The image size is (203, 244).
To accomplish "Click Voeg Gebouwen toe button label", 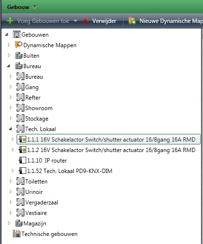I will pos(43,21).
